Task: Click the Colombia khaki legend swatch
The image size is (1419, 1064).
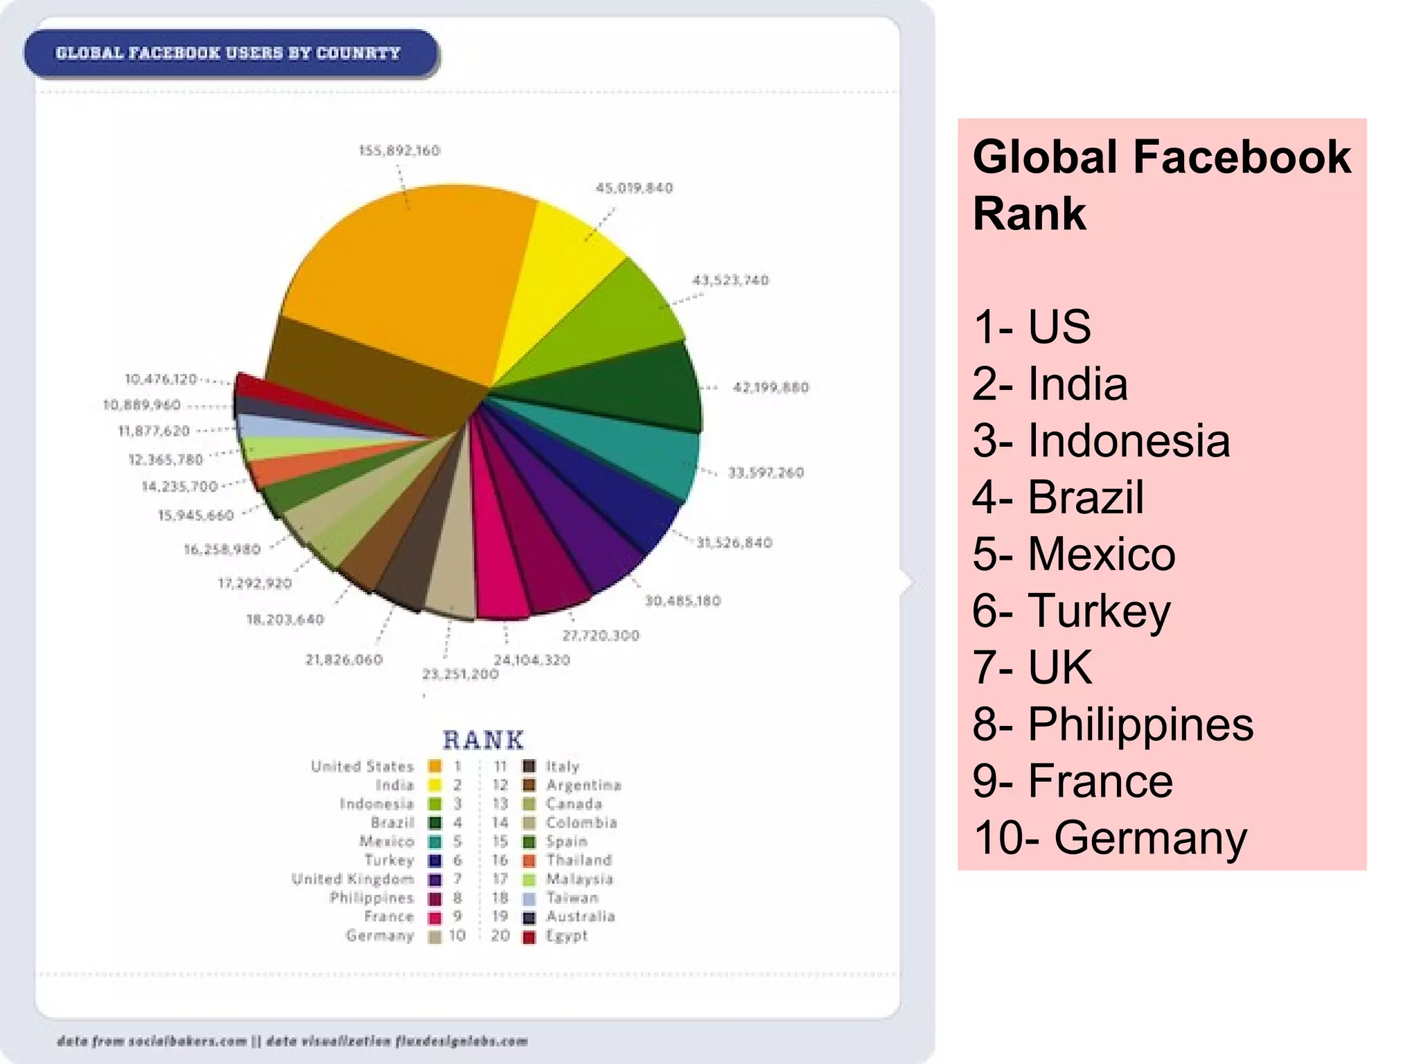Action: 529,822
